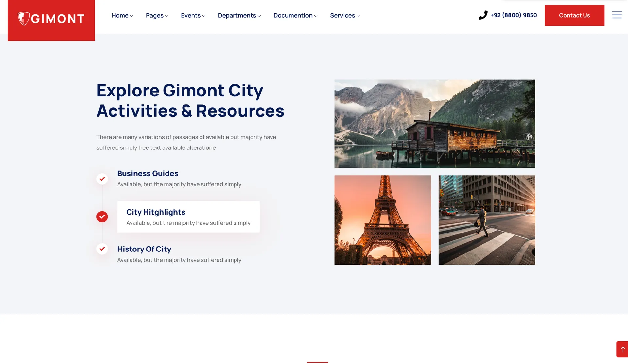
Task: Open the mountain lake cabin image
Action: click(x=435, y=124)
